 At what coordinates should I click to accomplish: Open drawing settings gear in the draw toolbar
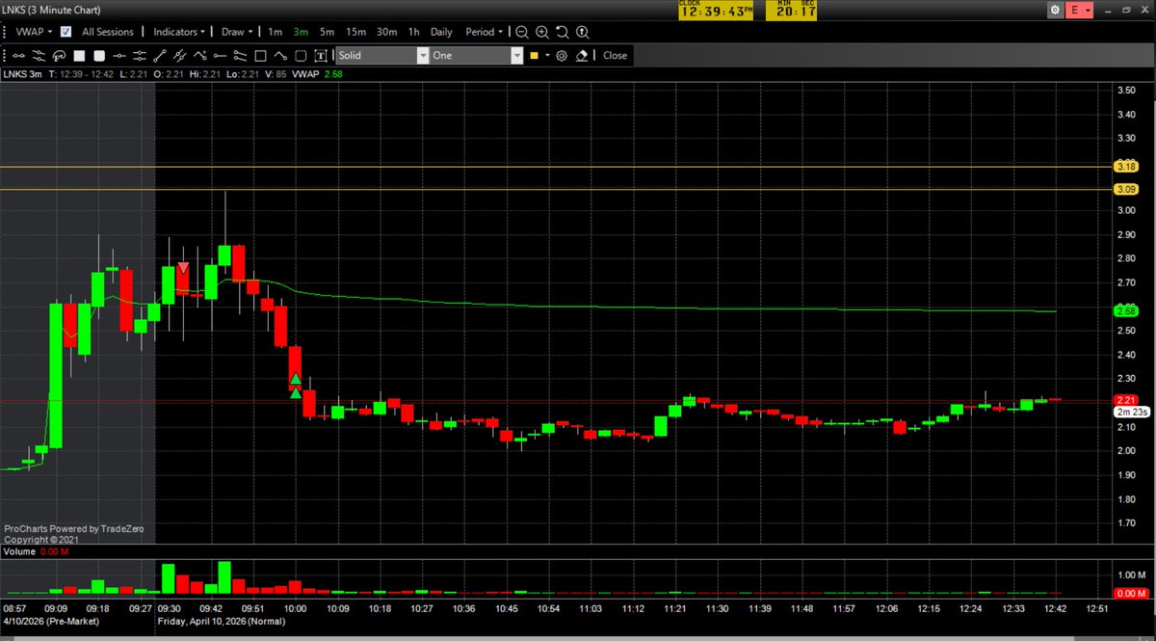(x=562, y=56)
